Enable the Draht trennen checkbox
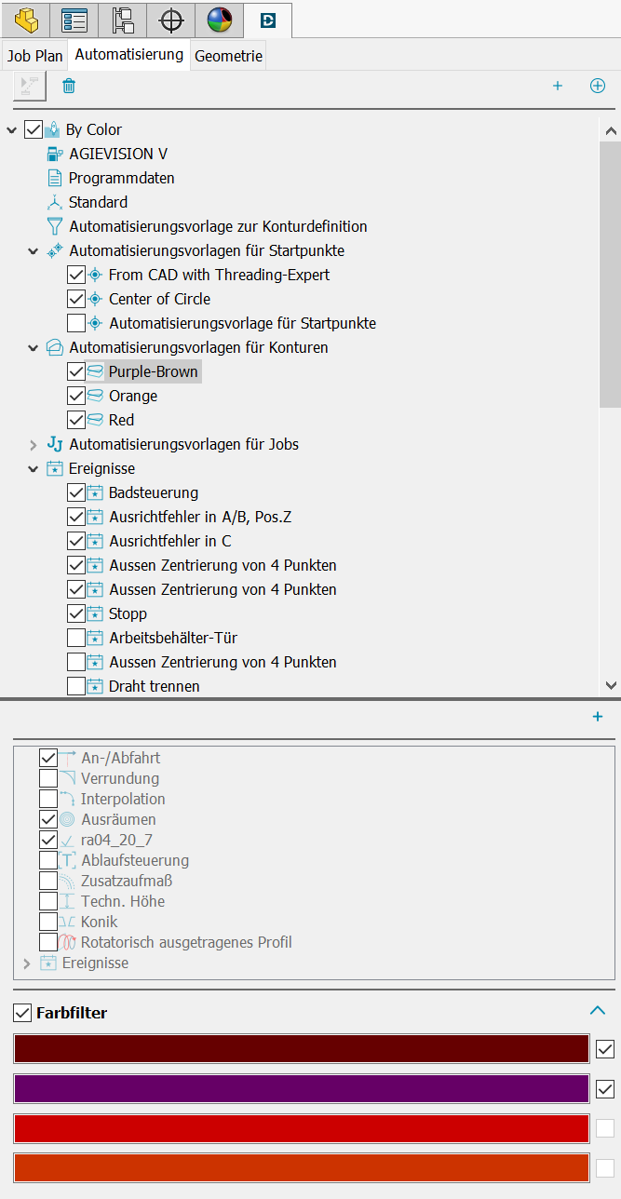The image size is (621, 1199). pos(76,686)
